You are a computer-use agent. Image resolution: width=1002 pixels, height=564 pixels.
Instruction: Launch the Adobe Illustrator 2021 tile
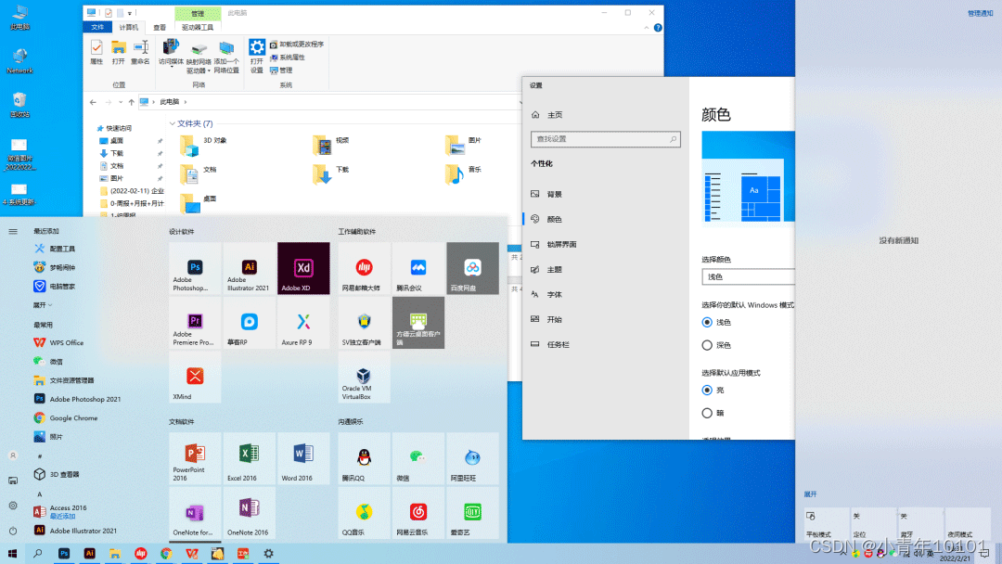[250, 268]
